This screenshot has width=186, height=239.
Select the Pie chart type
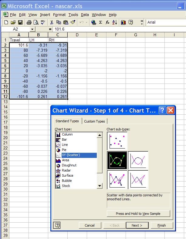pos(65,150)
